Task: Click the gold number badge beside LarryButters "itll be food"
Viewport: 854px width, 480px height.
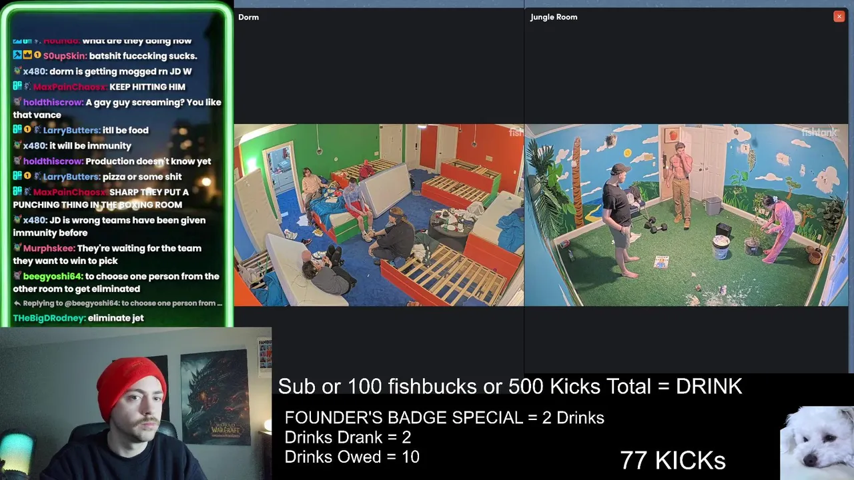Action: tap(27, 131)
